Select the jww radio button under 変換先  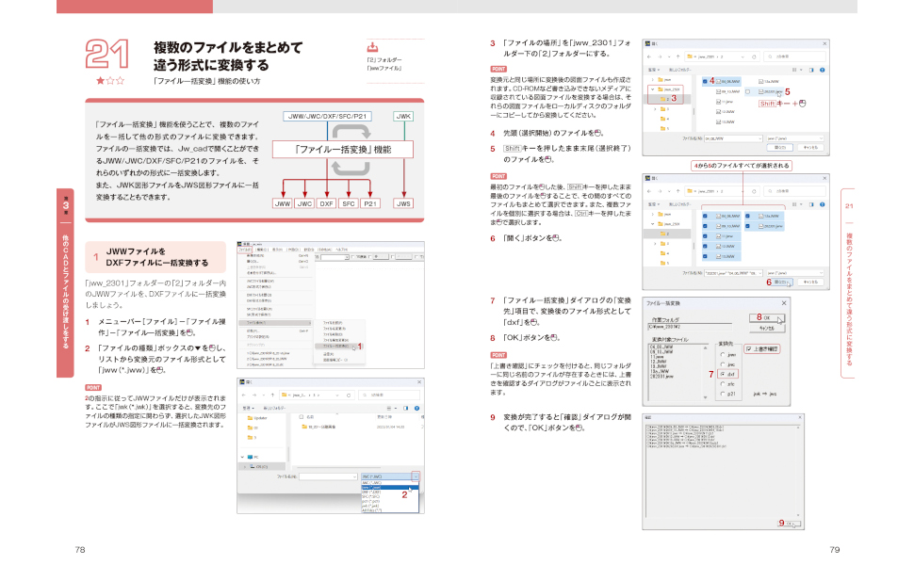click(x=723, y=354)
